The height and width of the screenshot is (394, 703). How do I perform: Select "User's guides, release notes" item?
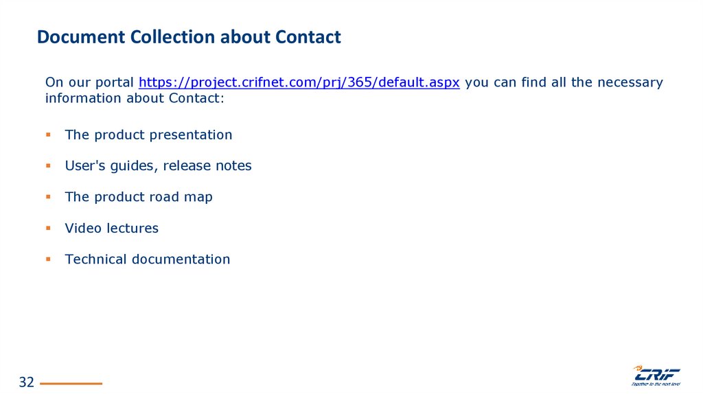(158, 166)
